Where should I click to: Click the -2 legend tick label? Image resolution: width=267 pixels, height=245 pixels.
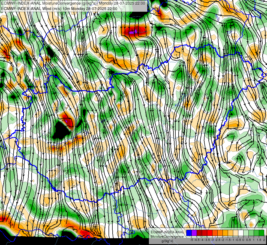(x=223, y=240)
